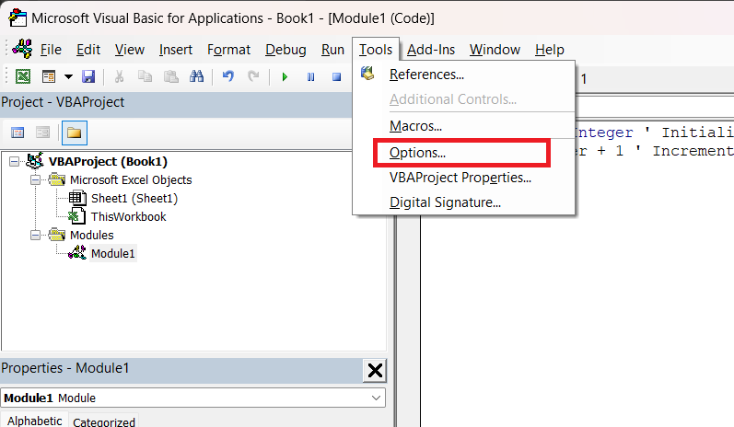This screenshot has width=734, height=427.
Task: Switch to the Alphabetic properties tab
Action: 35,421
